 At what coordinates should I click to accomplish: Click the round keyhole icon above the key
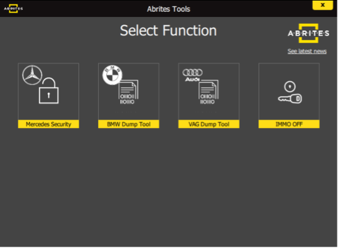pyautogui.click(x=290, y=87)
